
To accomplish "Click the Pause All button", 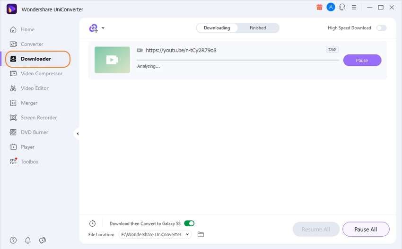I will pyautogui.click(x=366, y=229).
